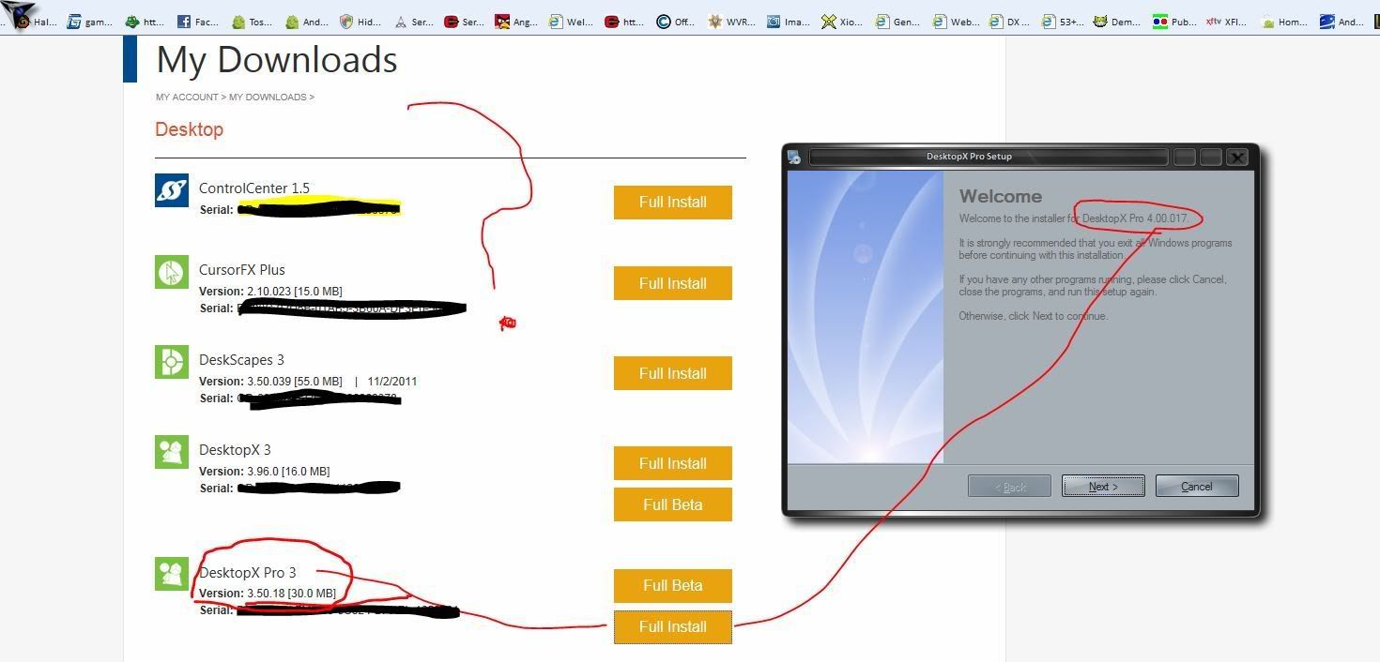1380x662 pixels.
Task: Click the ControlCenter 1.5 product icon
Action: [172, 190]
